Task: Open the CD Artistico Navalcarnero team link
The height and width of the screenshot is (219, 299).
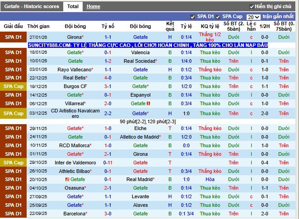Action: tap(75, 113)
